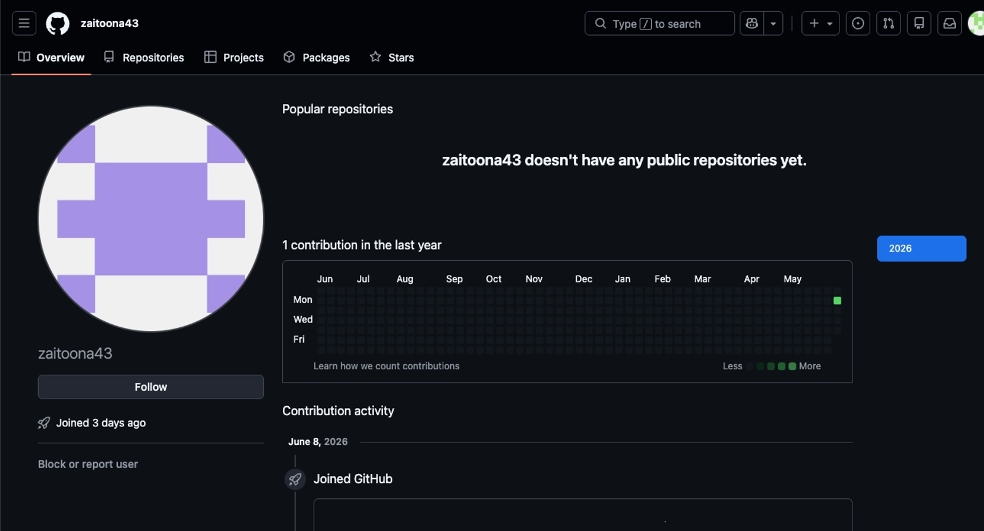Click the zaitoona43 name under the avatar

point(75,353)
